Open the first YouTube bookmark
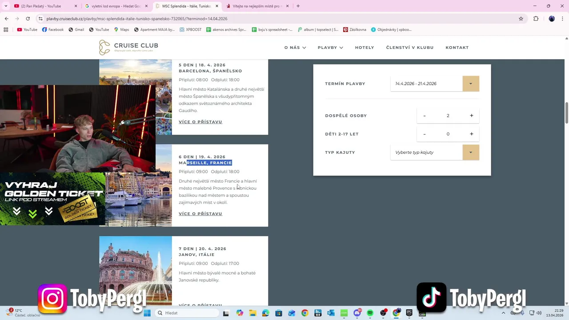569x320 pixels. 27,30
